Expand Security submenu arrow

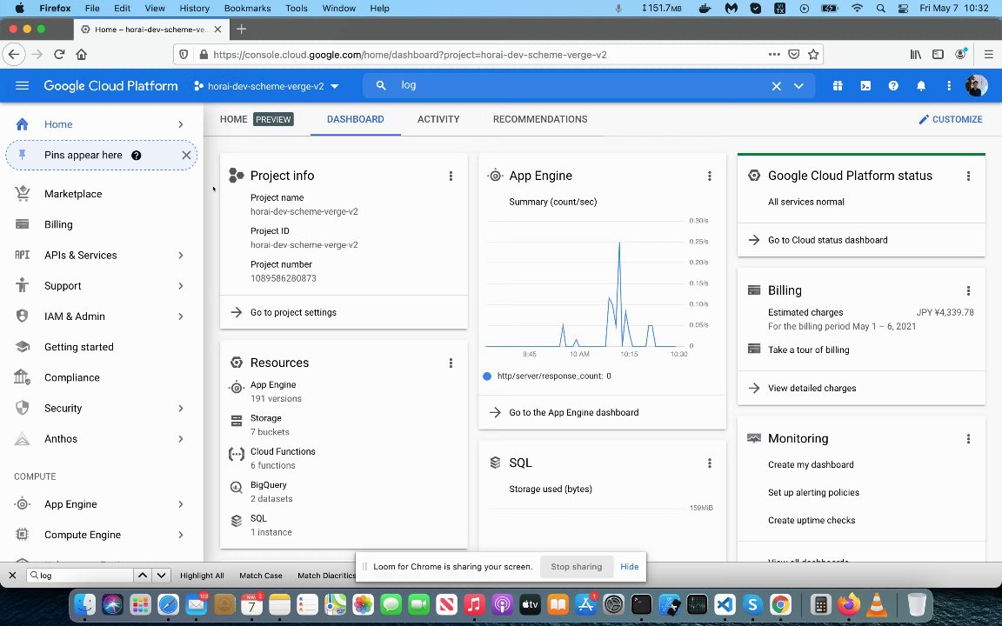click(181, 408)
